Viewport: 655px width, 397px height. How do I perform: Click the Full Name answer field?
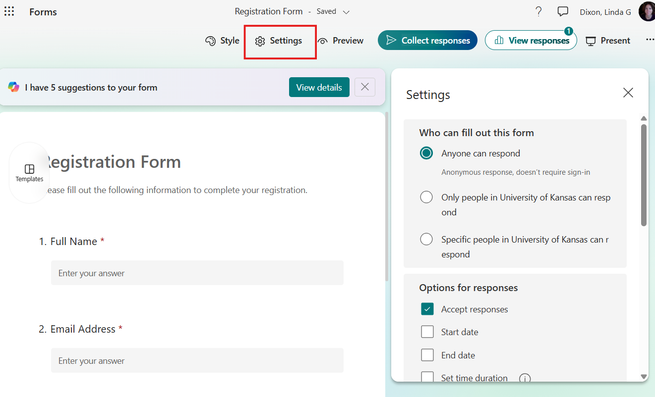(x=197, y=273)
